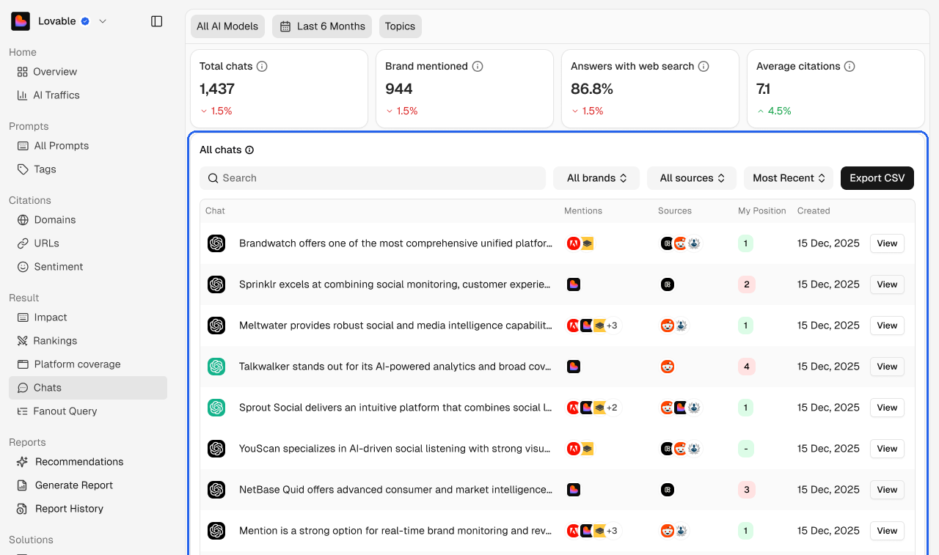
Task: Click +3 mentions badge in Meltwater row
Action: (612, 326)
